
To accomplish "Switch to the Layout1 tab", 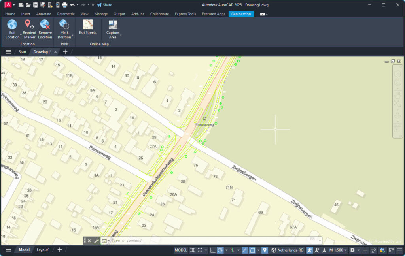I will tap(43, 250).
